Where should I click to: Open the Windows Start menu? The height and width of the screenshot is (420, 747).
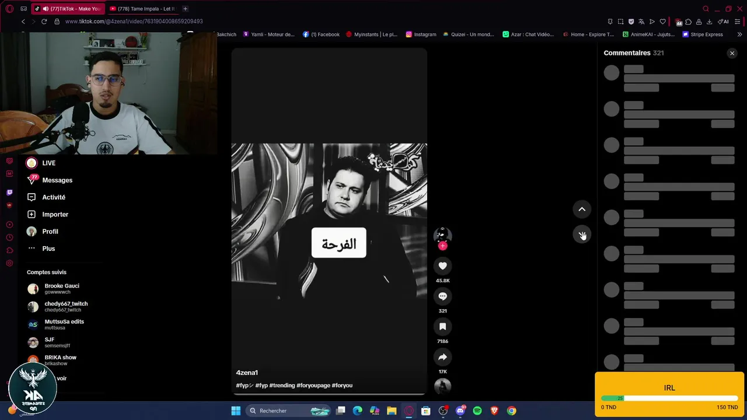click(x=236, y=411)
